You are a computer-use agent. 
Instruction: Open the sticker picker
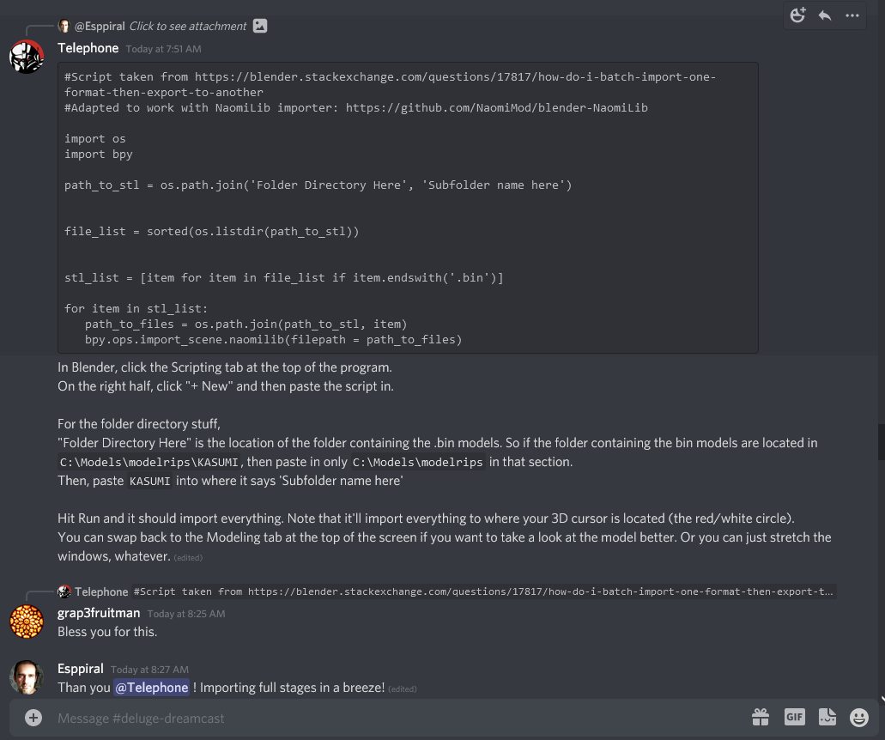827,718
